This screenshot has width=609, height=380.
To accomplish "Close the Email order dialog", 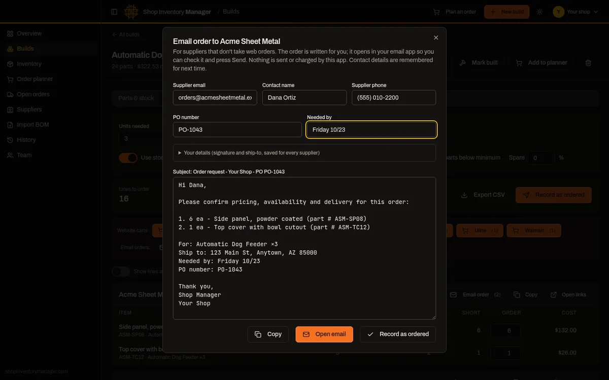I will click(x=436, y=37).
